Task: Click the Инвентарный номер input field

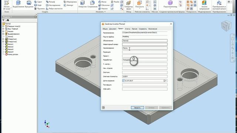Action: 145,44
